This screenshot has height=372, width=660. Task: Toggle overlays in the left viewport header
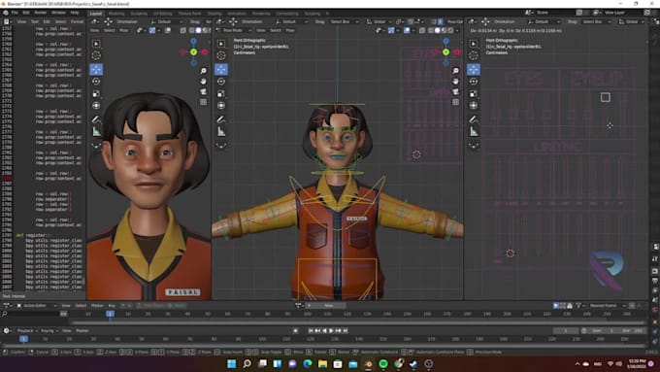(168, 30)
